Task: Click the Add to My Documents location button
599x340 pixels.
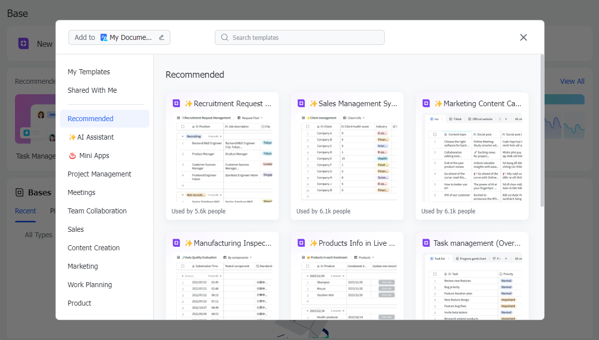Action: point(119,37)
